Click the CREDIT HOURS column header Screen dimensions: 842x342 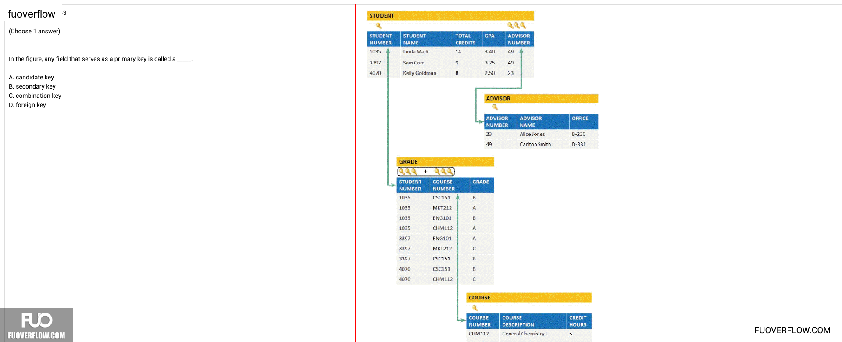pyautogui.click(x=579, y=321)
